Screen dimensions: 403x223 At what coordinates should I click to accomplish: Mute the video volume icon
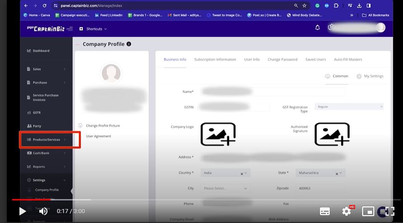tap(43, 211)
